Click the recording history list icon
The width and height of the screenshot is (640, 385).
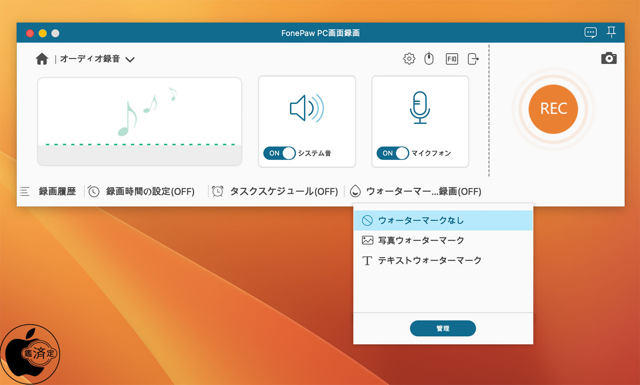(25, 191)
